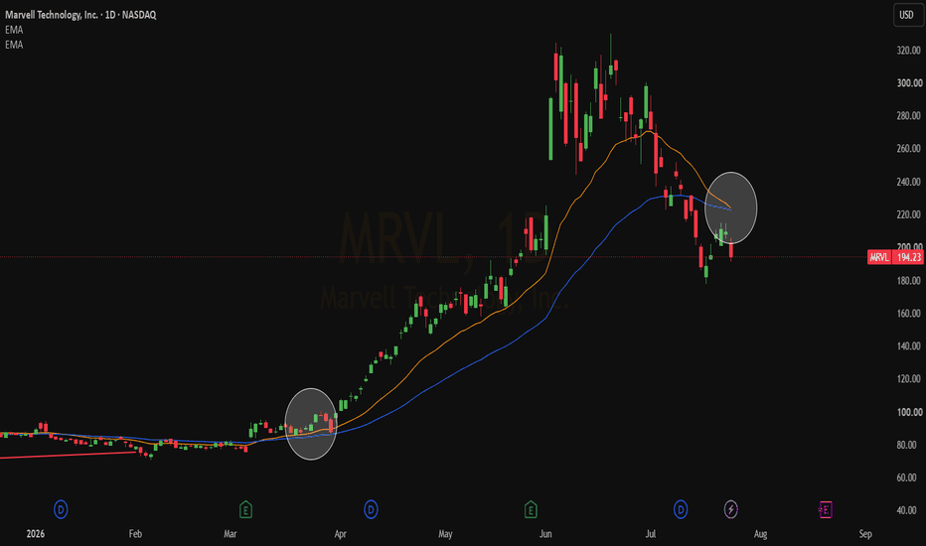Screen dimensions: 926x546
Task: Click the 100.00 price axis label
Action: click(x=909, y=412)
